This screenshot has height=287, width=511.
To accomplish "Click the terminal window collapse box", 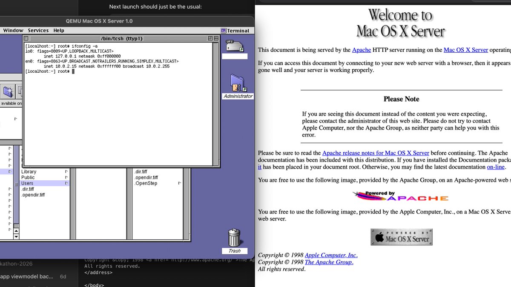I will click(x=216, y=39).
